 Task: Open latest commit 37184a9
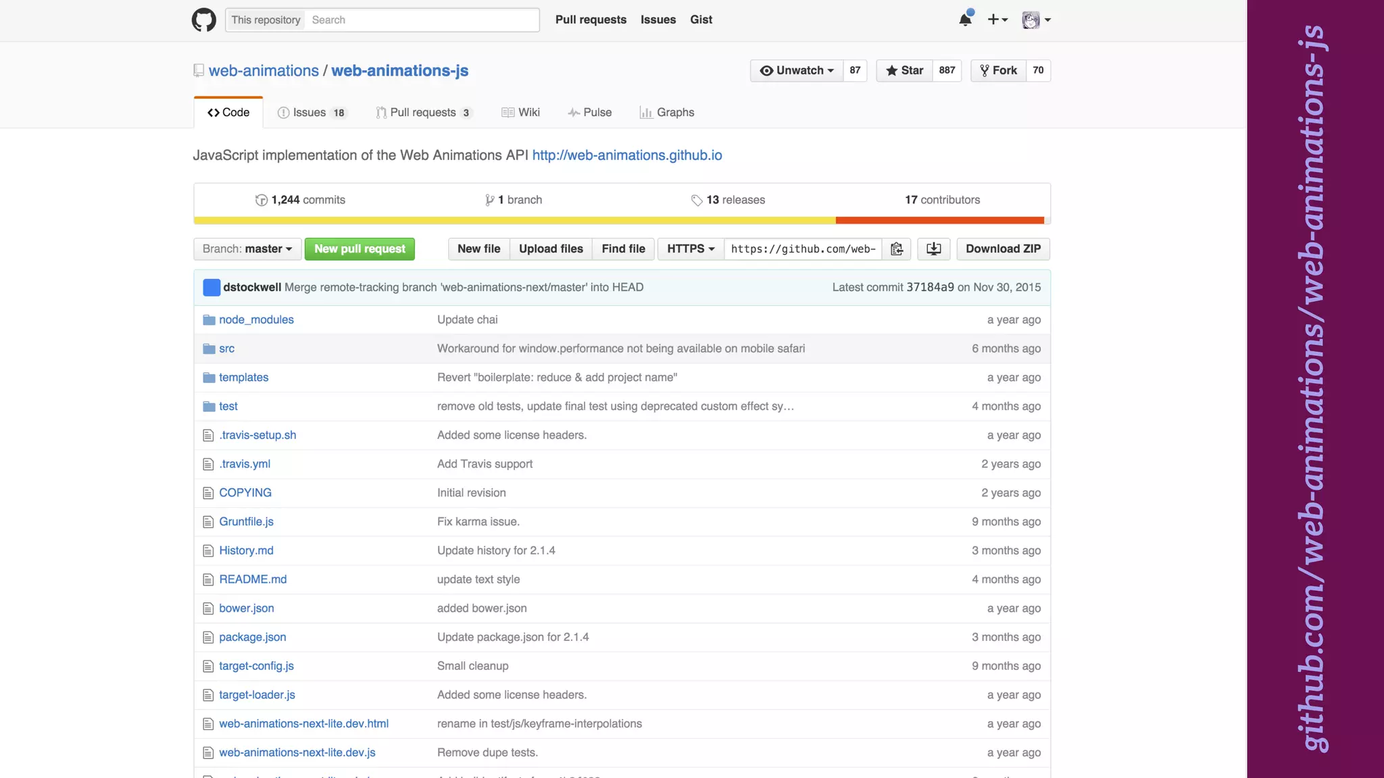(930, 288)
